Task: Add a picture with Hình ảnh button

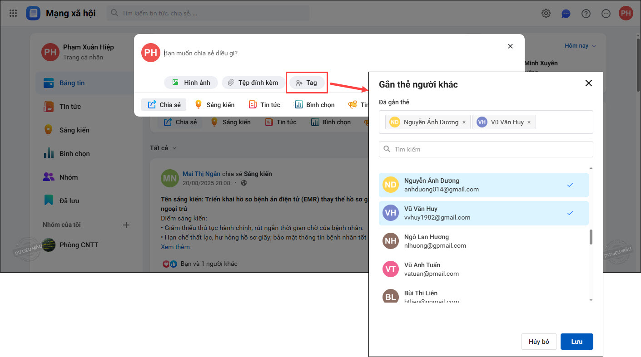Action: pyautogui.click(x=191, y=83)
